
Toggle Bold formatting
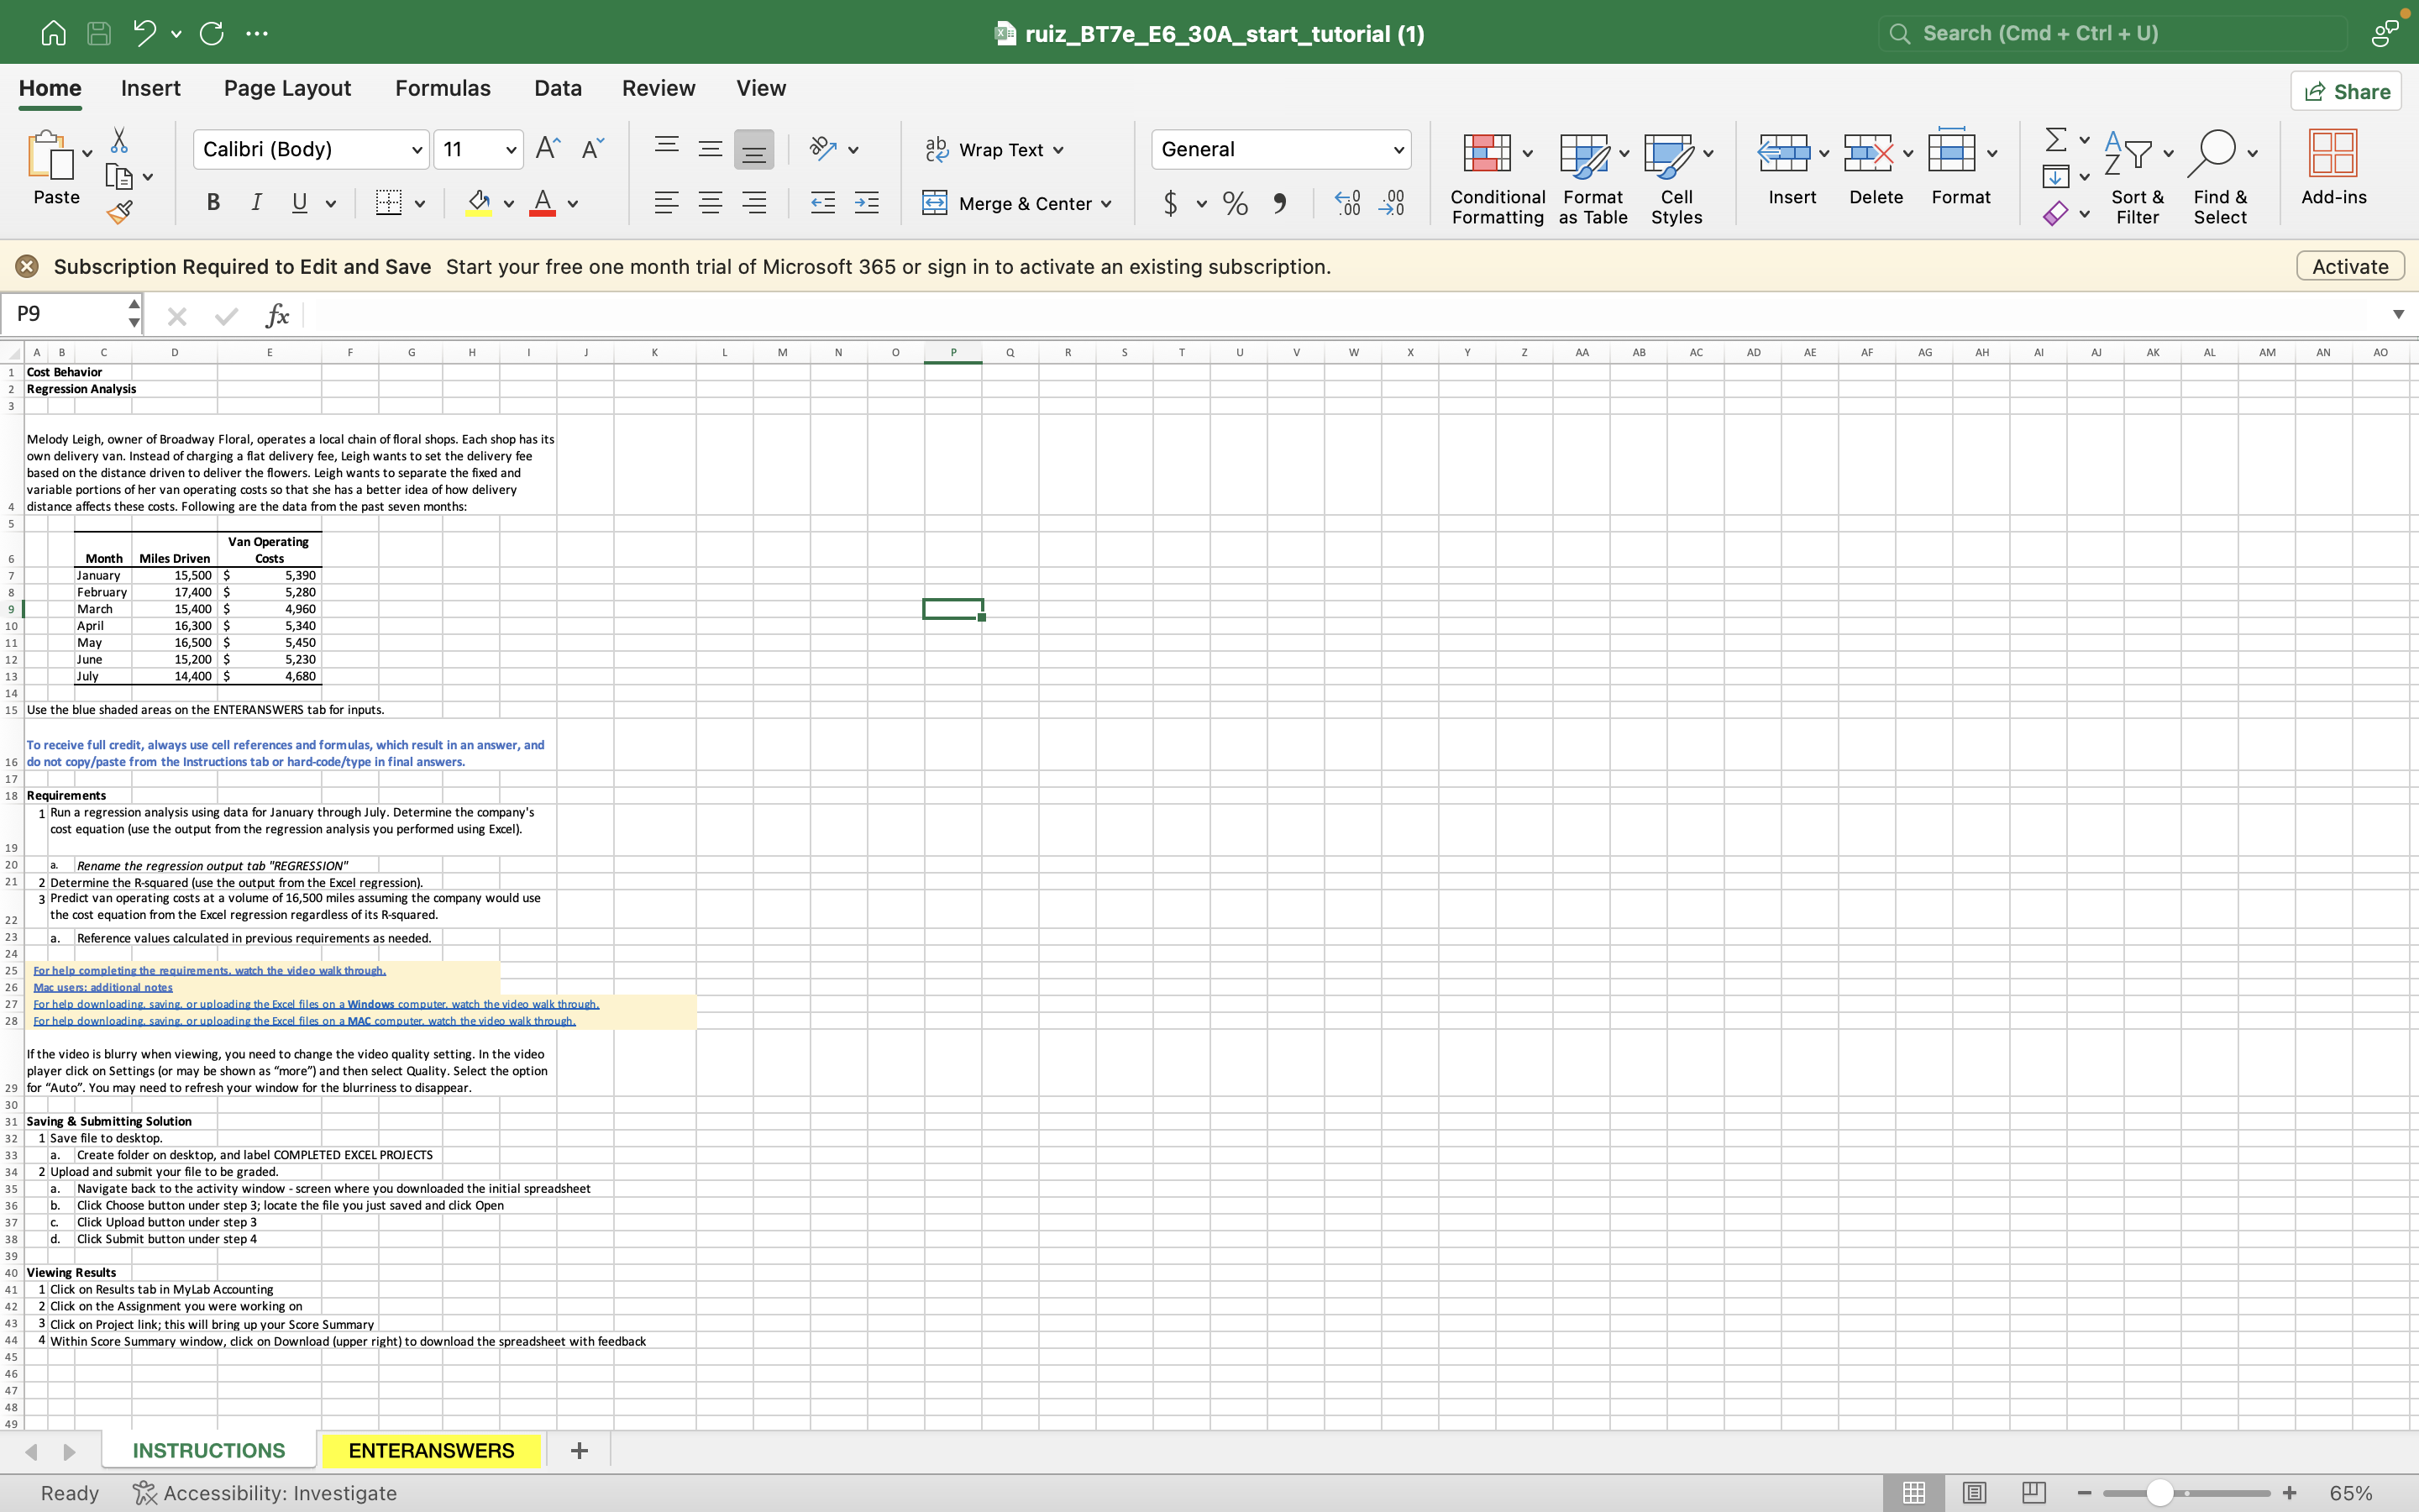pos(213,203)
